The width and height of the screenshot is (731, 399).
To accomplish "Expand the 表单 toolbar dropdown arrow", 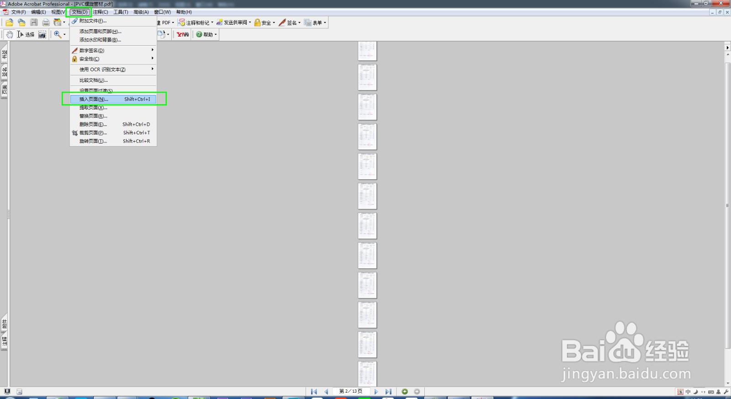I will click(x=325, y=22).
